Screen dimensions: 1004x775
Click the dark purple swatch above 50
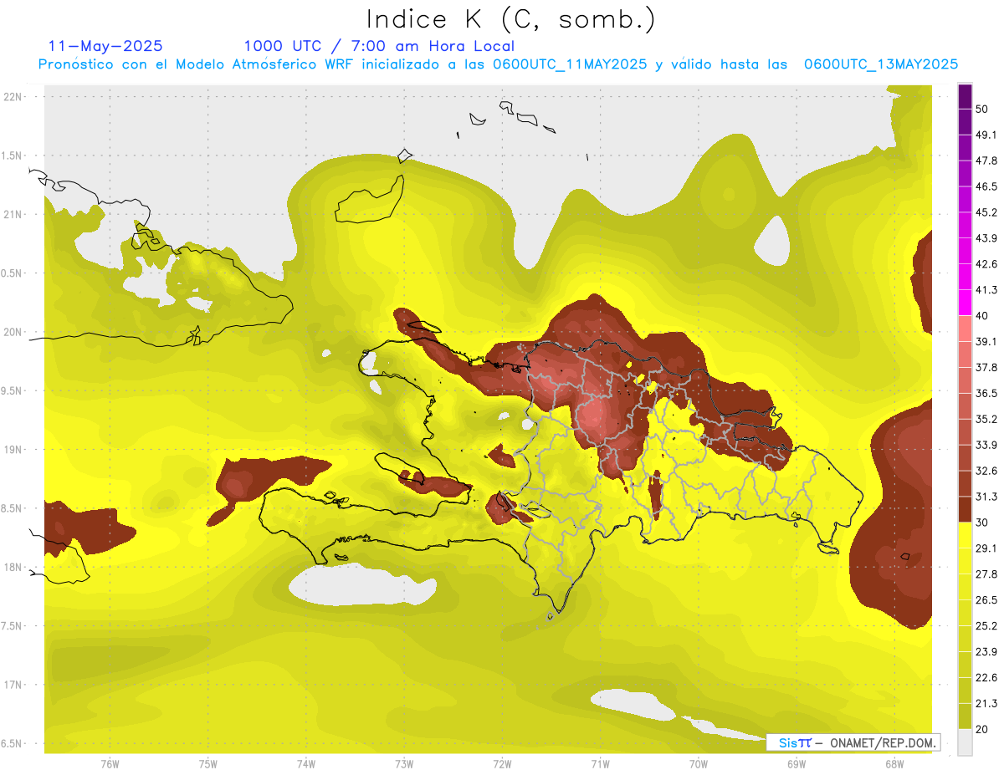pos(965,97)
